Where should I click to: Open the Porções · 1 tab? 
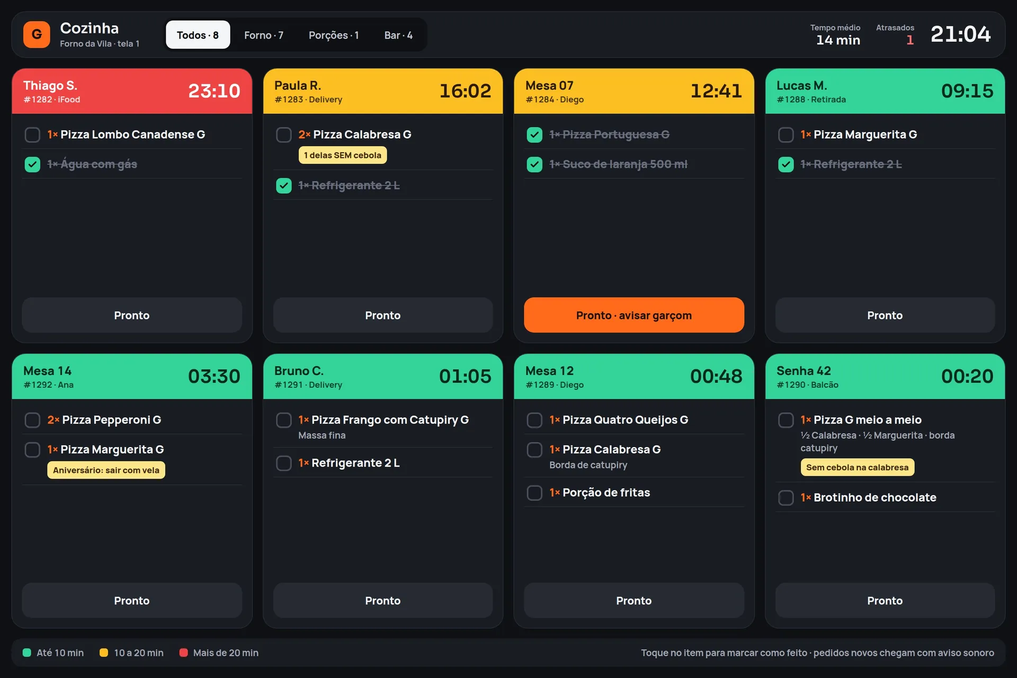(x=334, y=35)
